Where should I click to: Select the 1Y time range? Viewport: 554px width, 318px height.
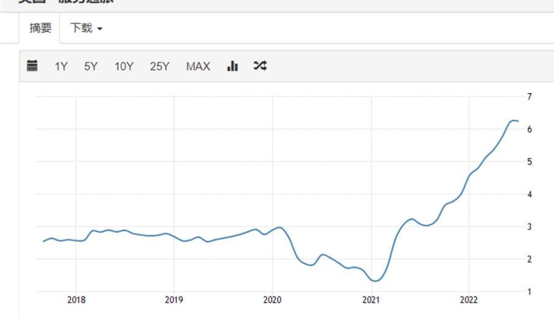pos(61,67)
